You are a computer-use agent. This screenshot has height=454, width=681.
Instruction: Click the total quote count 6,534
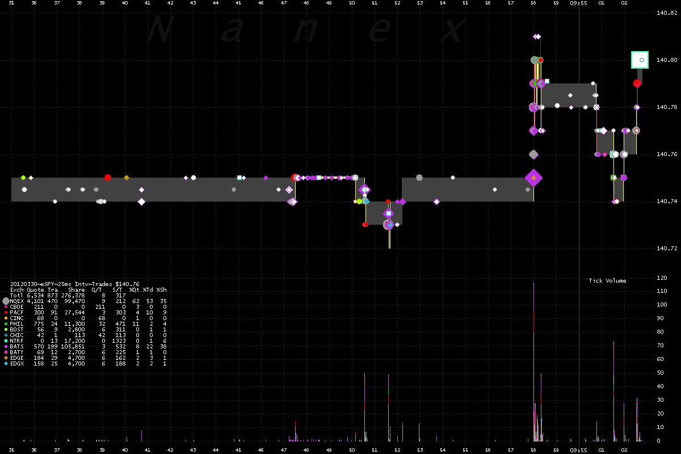pyautogui.click(x=35, y=296)
